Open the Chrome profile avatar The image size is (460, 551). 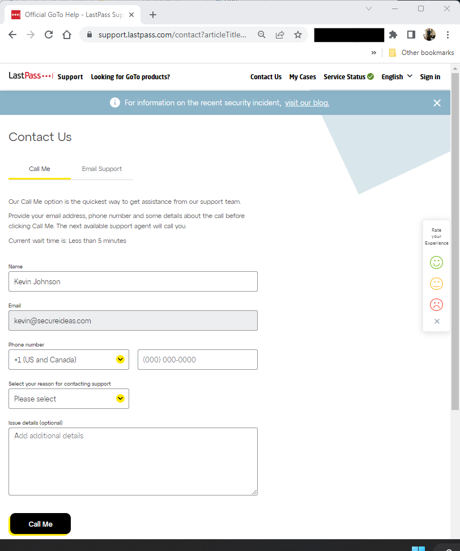429,35
